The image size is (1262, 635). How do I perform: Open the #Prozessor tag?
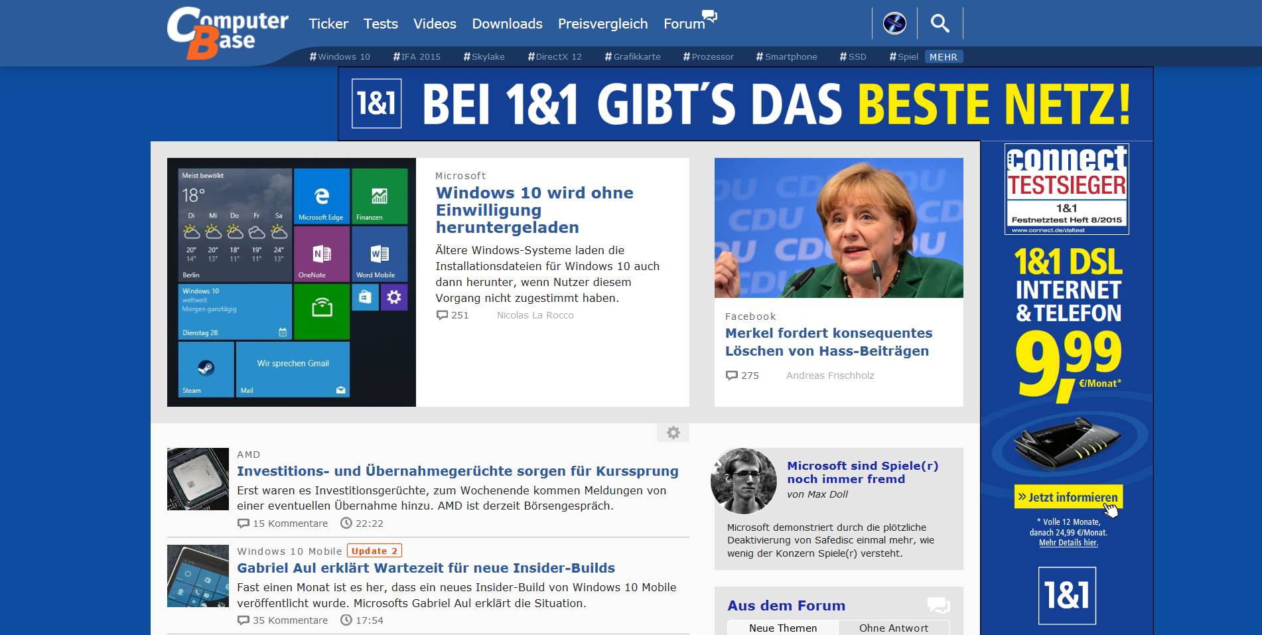(708, 57)
